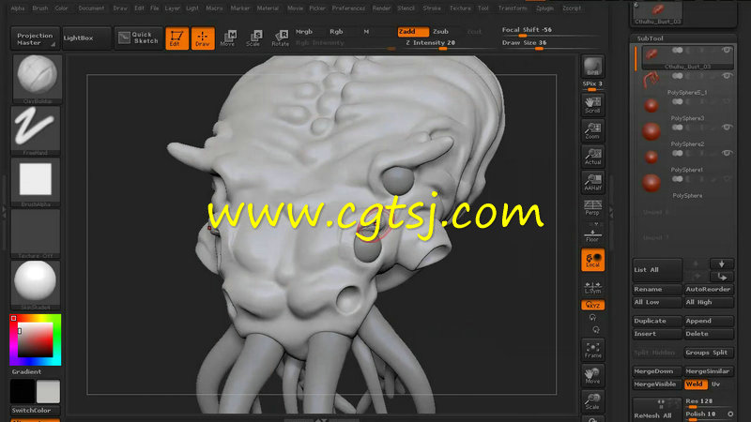751x422 pixels.
Task: Toggle L.Sym local symmetry
Action: point(592,287)
